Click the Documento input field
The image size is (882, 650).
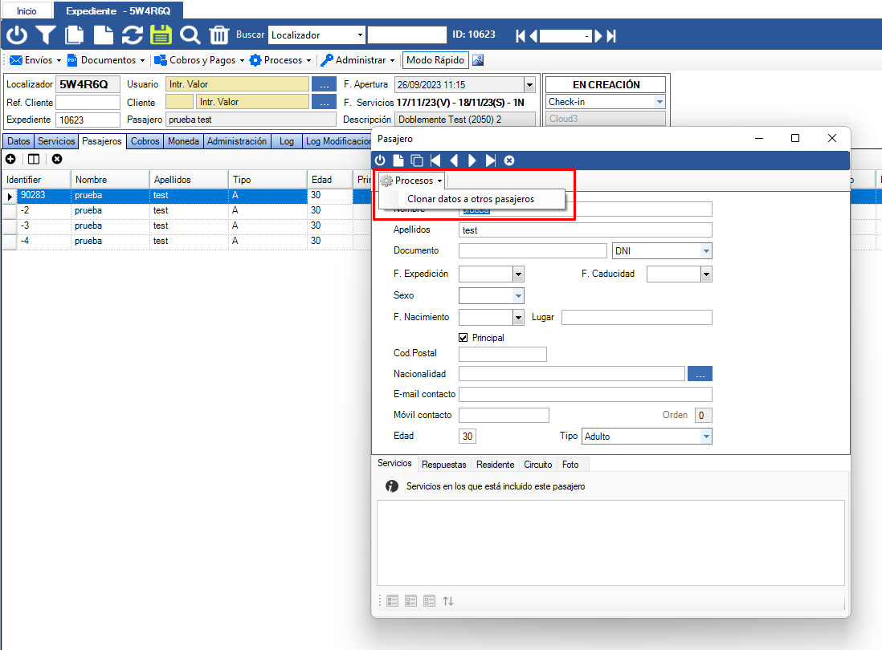[533, 250]
